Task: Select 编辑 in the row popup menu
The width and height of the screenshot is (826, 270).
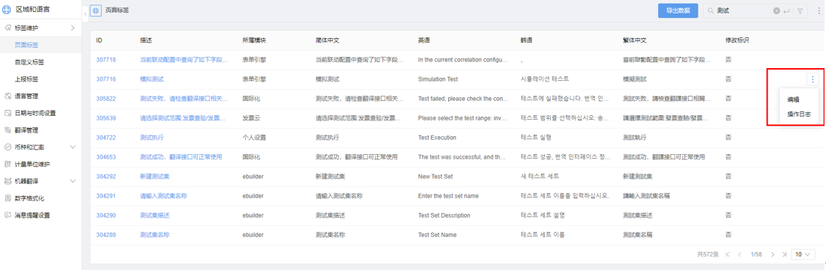Action: tap(793, 99)
